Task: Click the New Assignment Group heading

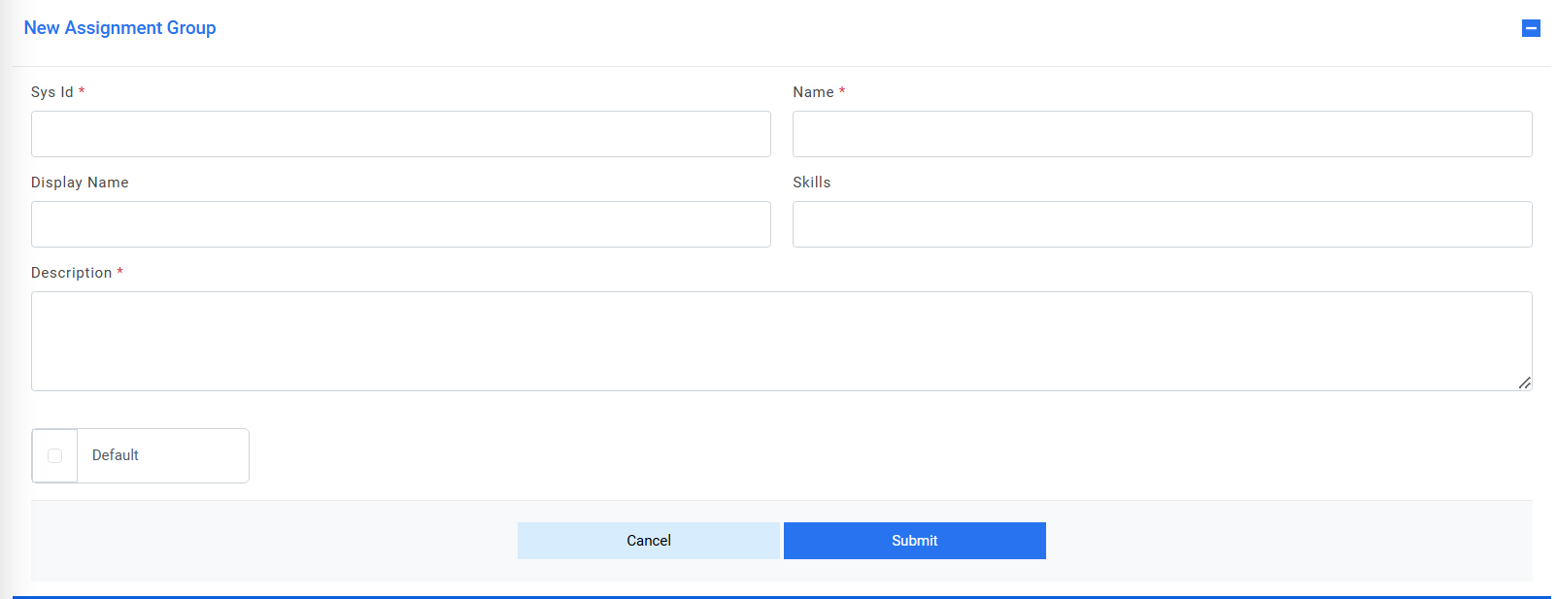Action: coord(119,28)
